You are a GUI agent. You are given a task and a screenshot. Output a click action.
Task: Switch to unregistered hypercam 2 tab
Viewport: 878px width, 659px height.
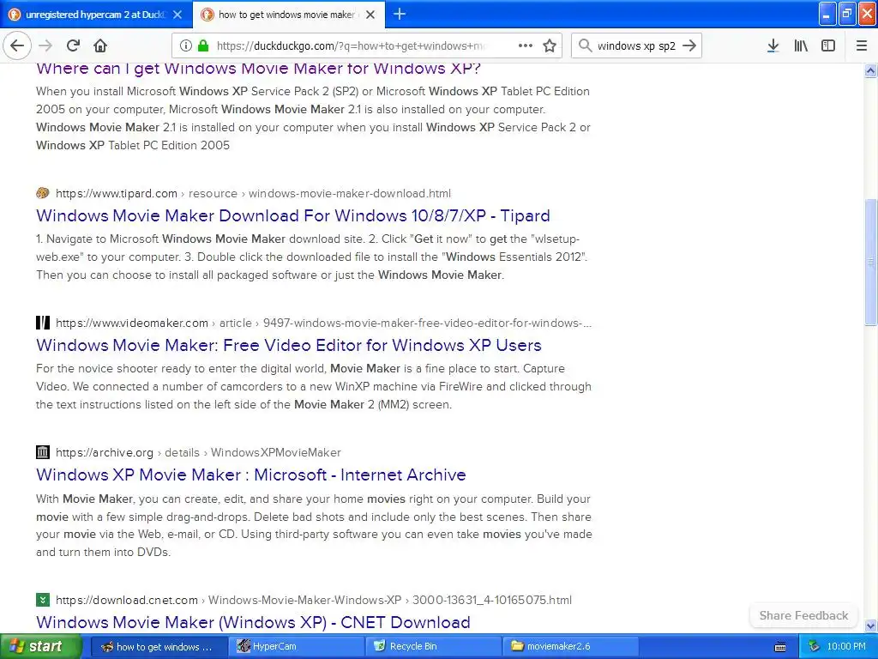point(96,15)
